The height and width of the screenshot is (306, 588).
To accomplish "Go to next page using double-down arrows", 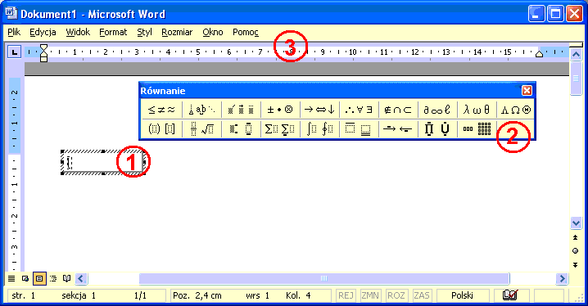I will coord(576,265).
